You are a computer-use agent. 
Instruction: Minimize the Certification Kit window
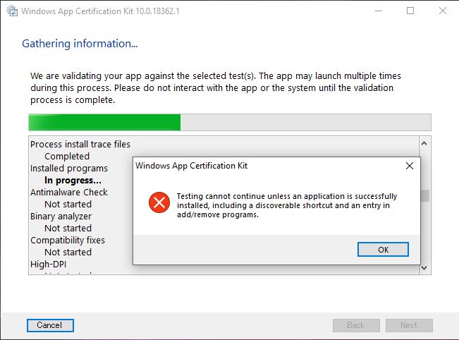[x=379, y=11]
